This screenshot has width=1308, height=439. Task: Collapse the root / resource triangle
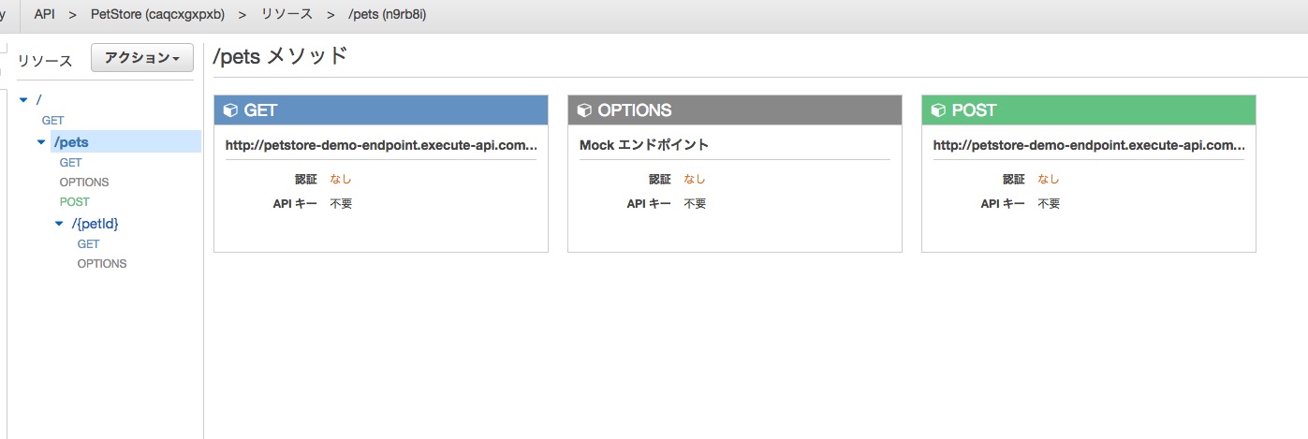tap(23, 99)
